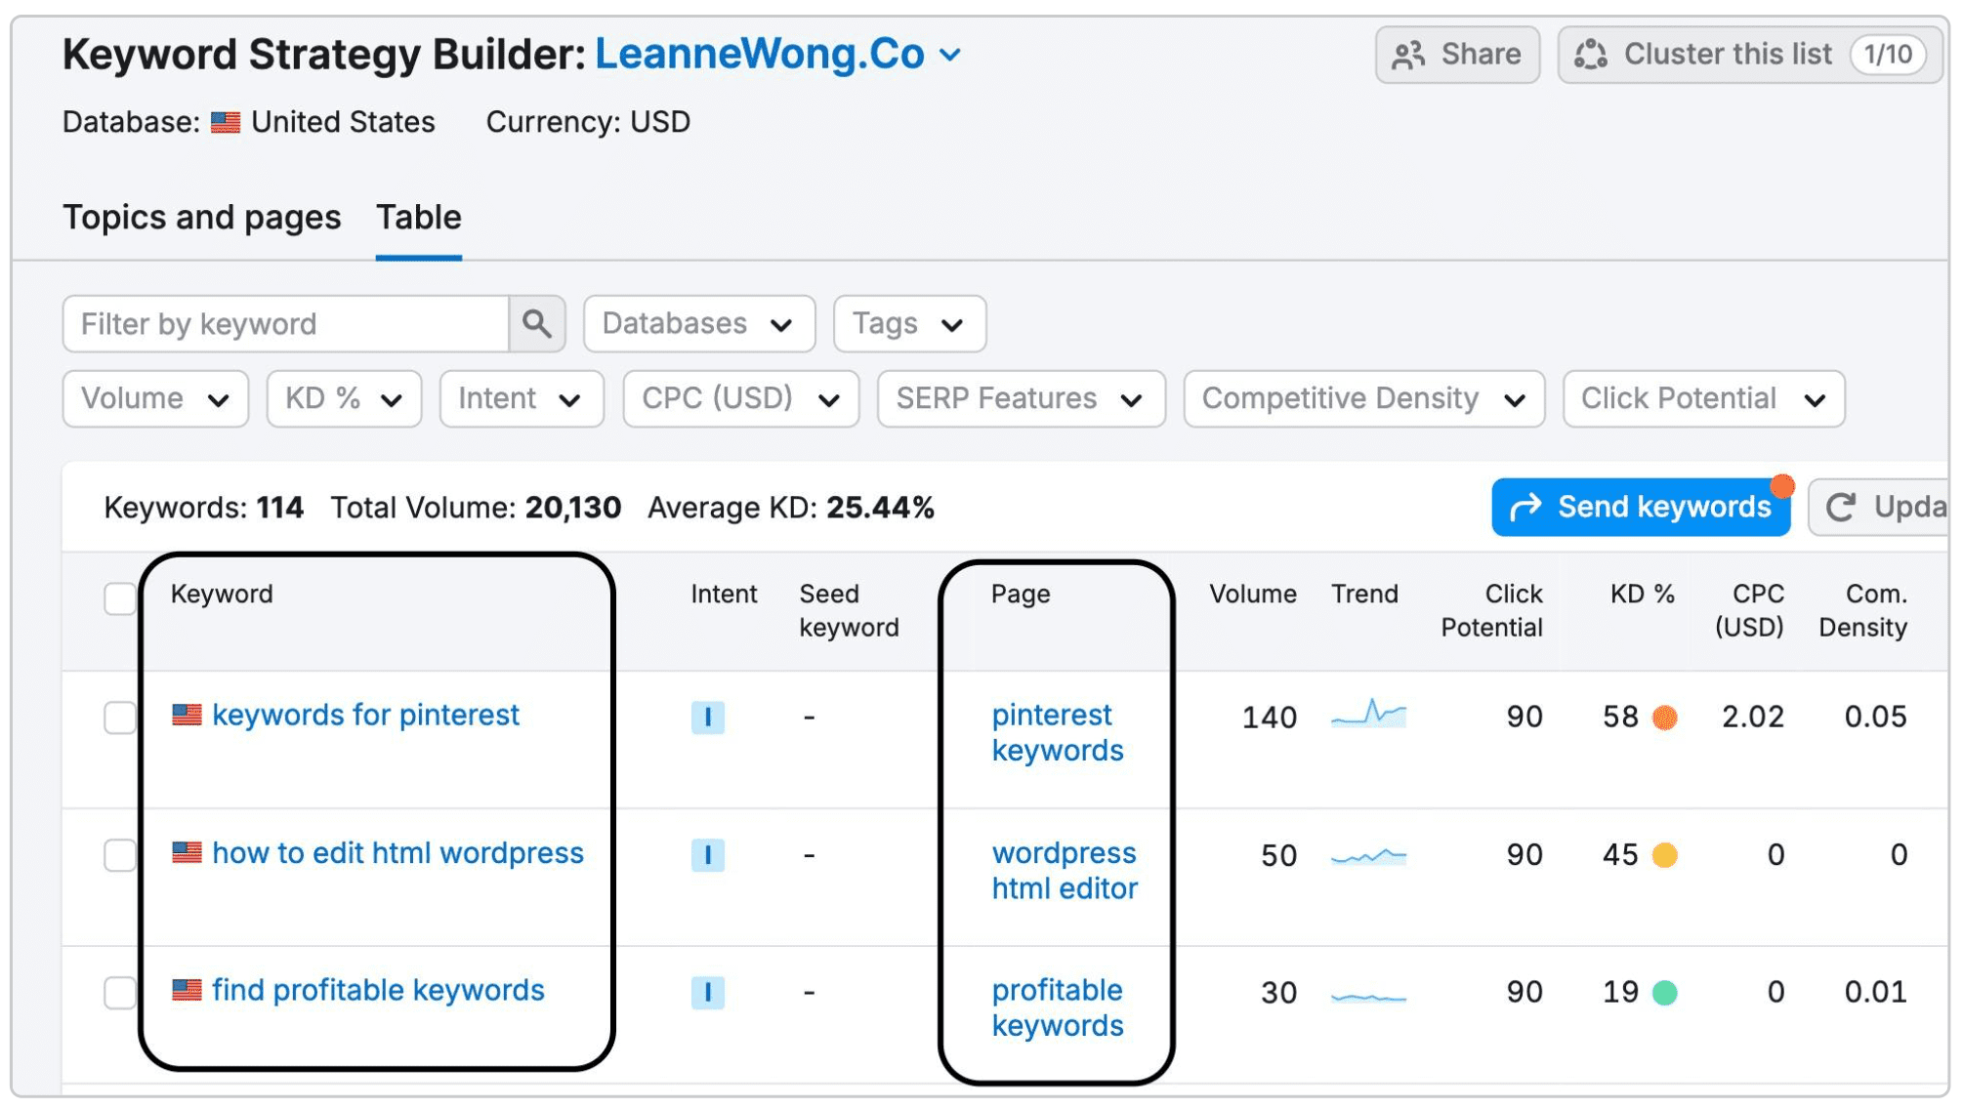The width and height of the screenshot is (1963, 1109).
Task: Open the LeanneWong.Co list switcher chevron
Action: point(951,55)
